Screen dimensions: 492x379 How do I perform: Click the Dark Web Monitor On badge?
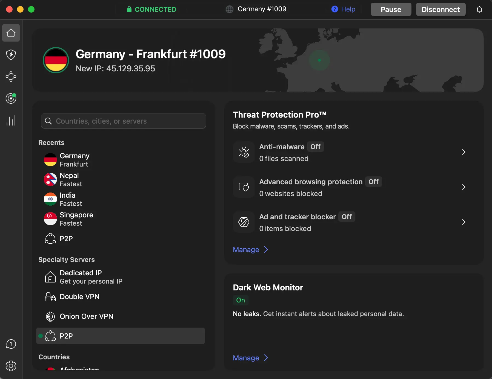[x=241, y=300]
